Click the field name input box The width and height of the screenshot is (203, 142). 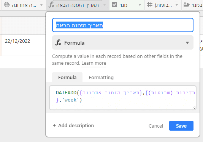pos(123,25)
